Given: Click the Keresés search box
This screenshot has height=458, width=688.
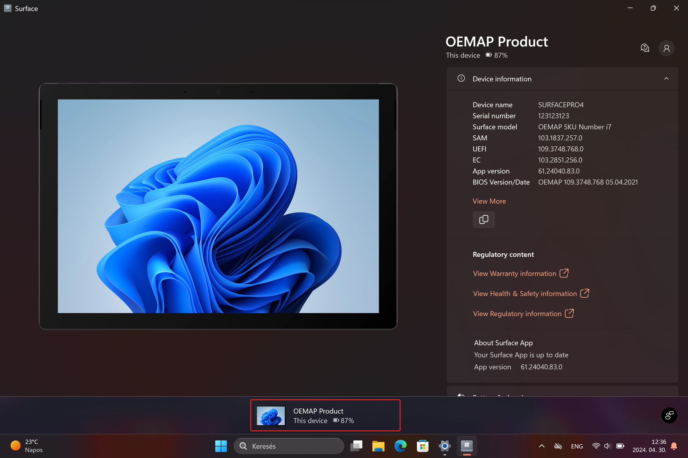Looking at the screenshot, I should (289, 446).
